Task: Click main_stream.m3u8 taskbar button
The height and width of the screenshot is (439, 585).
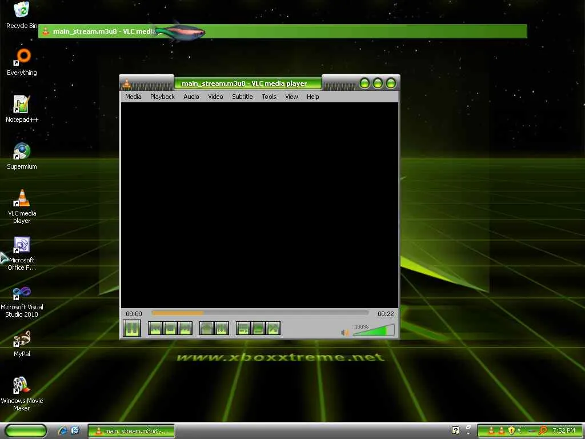Action: 131,431
